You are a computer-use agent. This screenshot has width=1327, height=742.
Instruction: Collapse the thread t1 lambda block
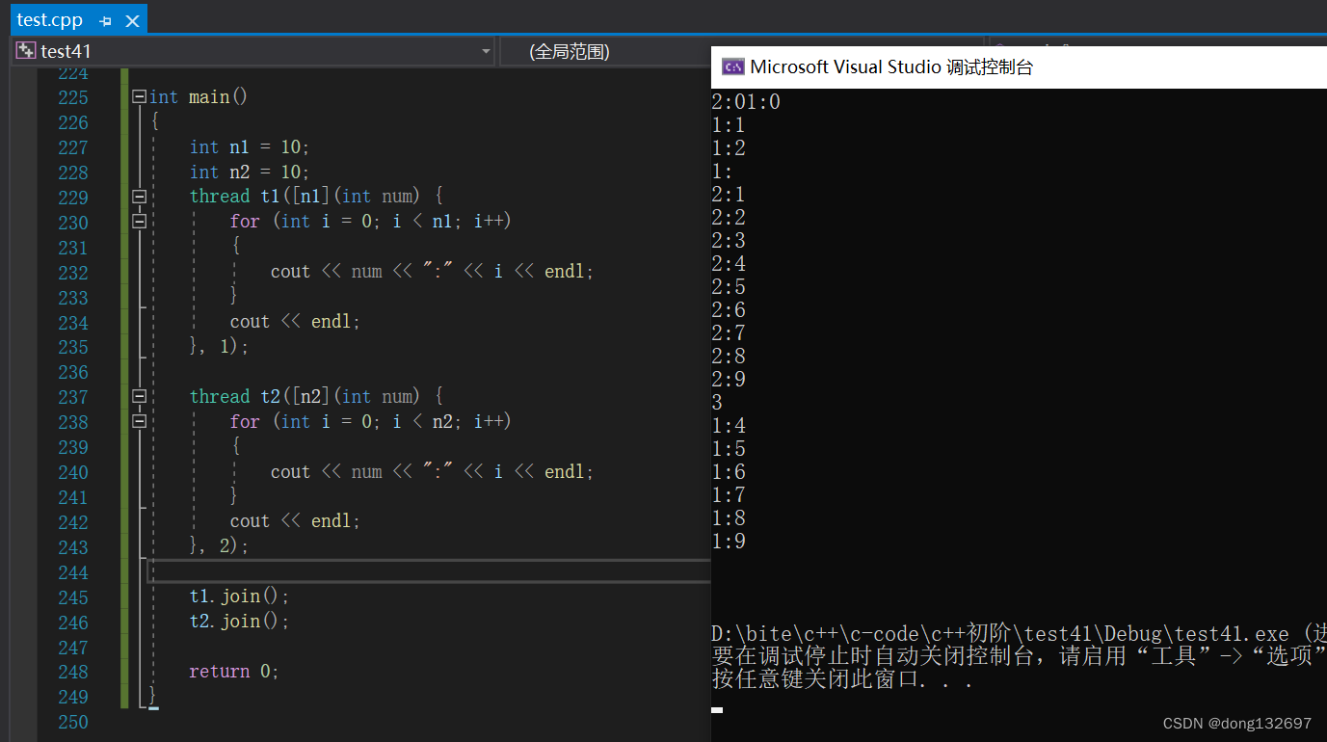[140, 197]
